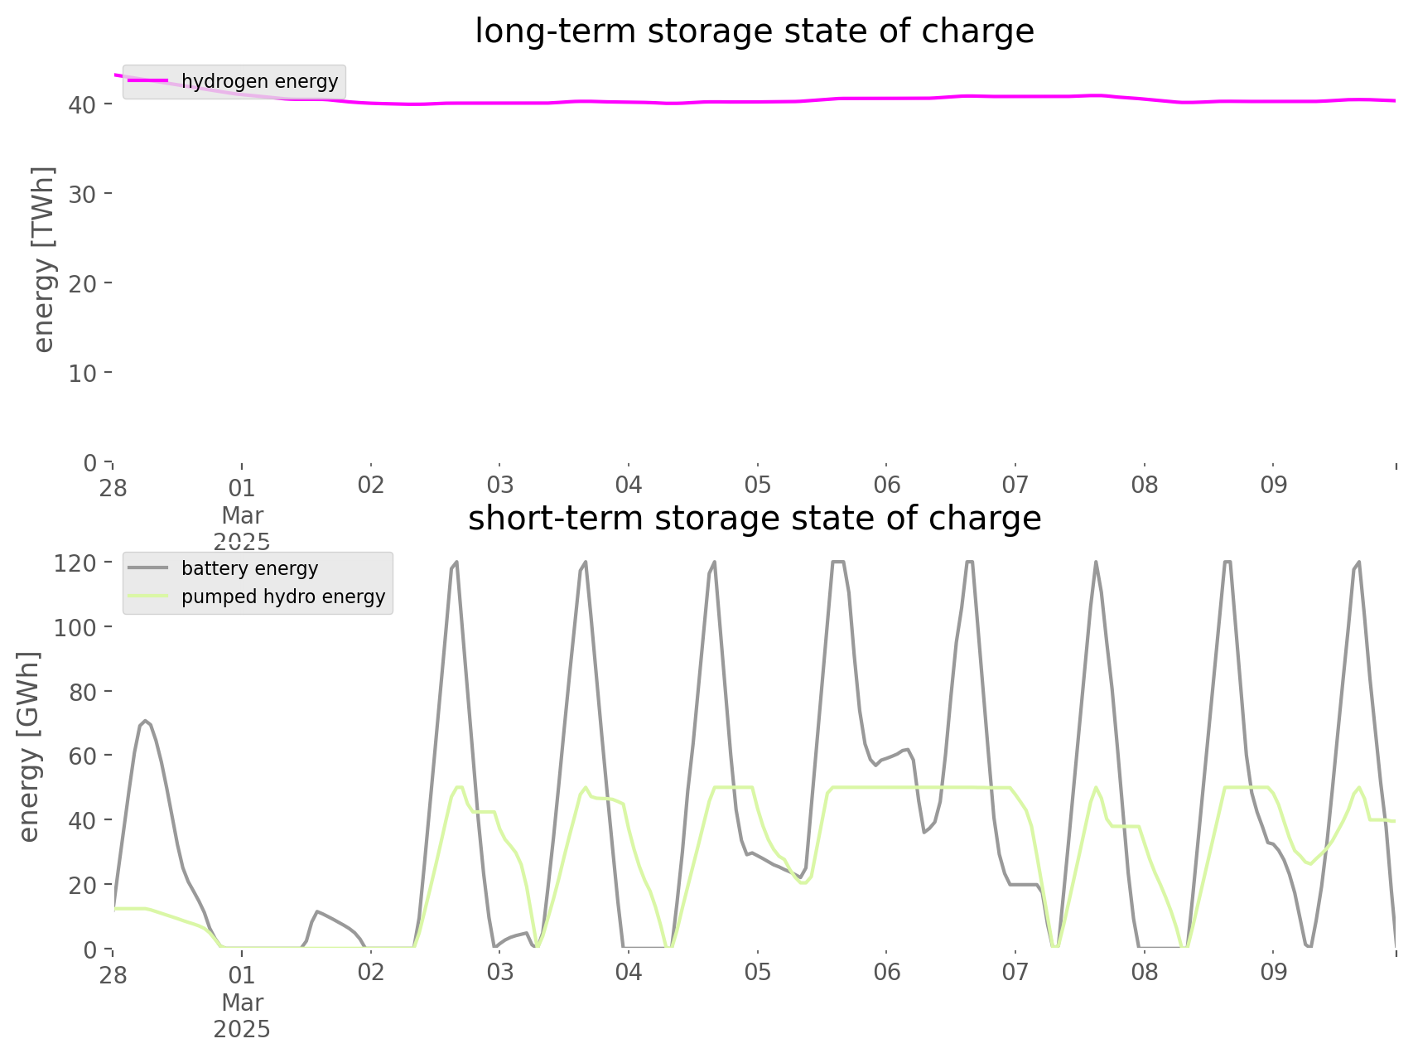
Task: Select the 'pumped hydro energy' legend label
Action: click(x=283, y=597)
